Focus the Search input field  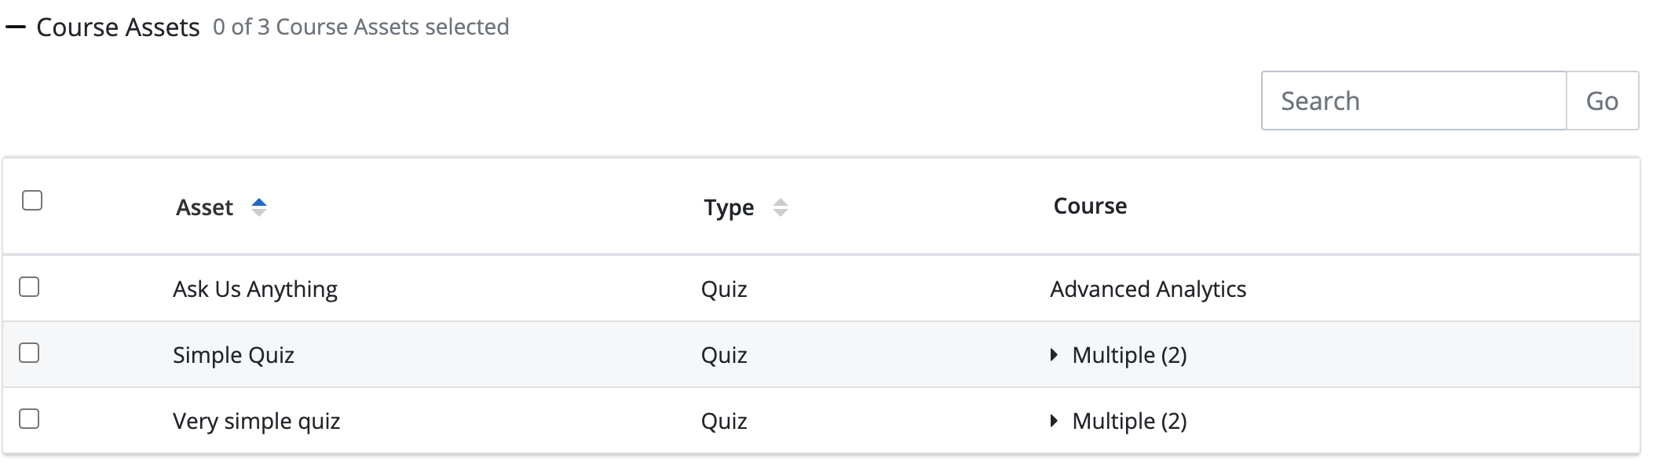(x=1413, y=101)
